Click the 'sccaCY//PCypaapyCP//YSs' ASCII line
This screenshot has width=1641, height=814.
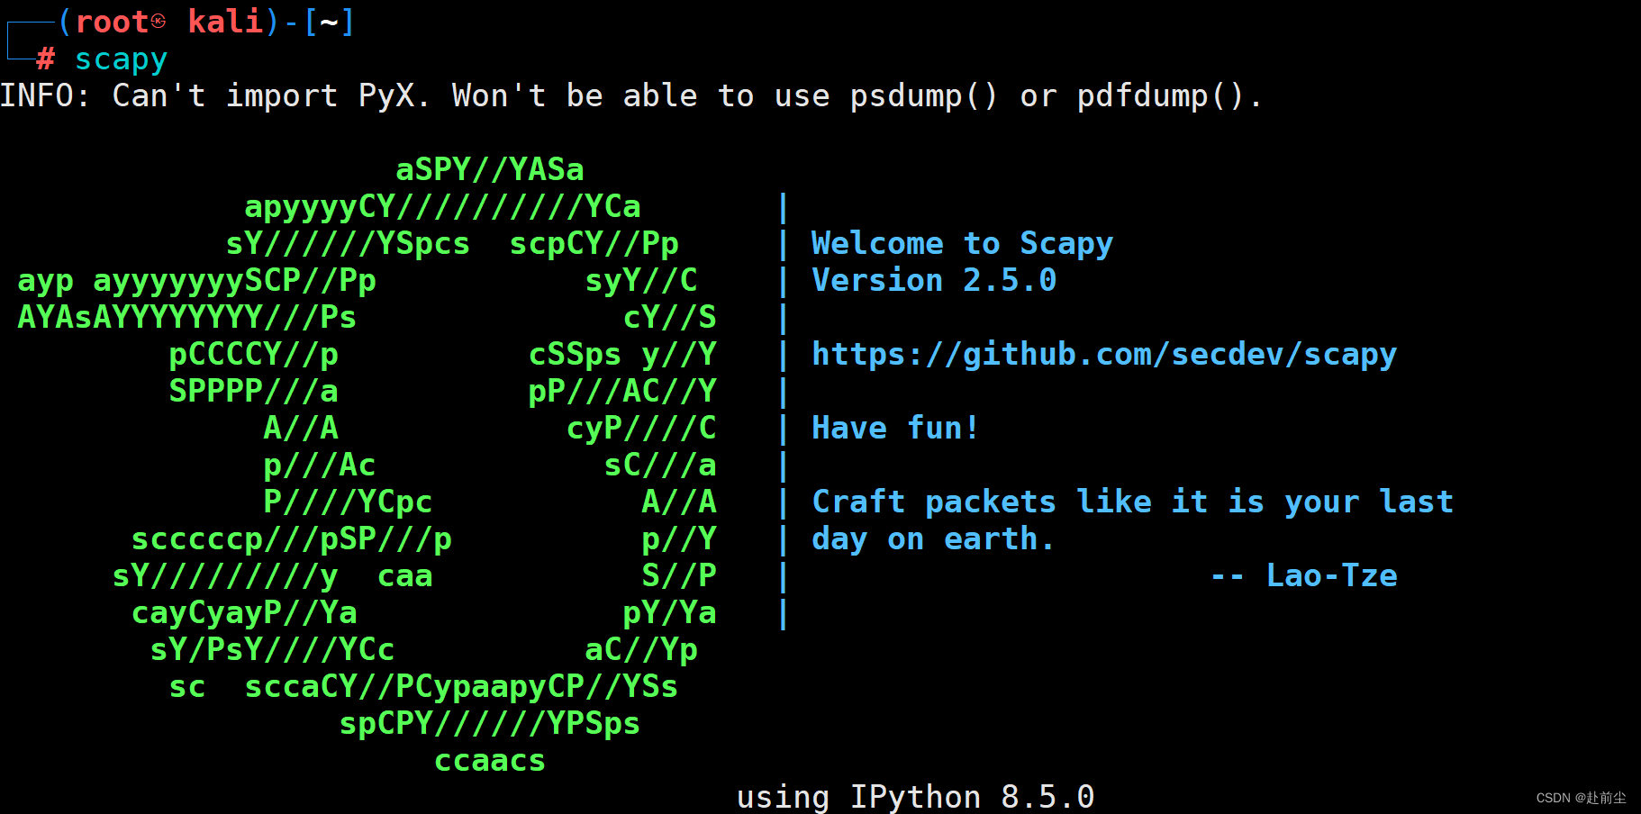461,687
